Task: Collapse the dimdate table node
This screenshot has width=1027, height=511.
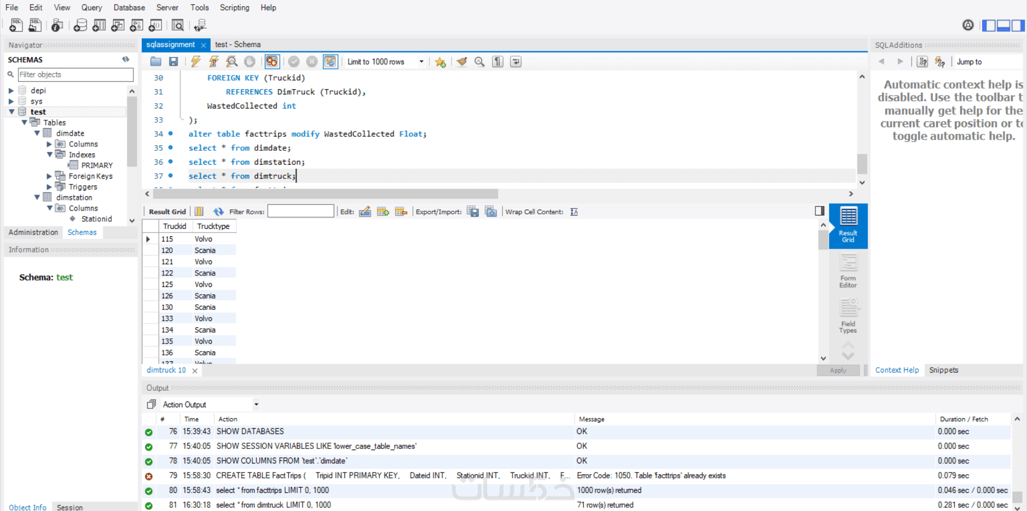Action: 37,133
